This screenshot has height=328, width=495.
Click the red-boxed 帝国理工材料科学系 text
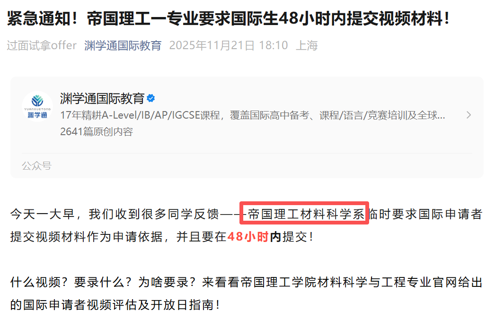[x=304, y=214]
